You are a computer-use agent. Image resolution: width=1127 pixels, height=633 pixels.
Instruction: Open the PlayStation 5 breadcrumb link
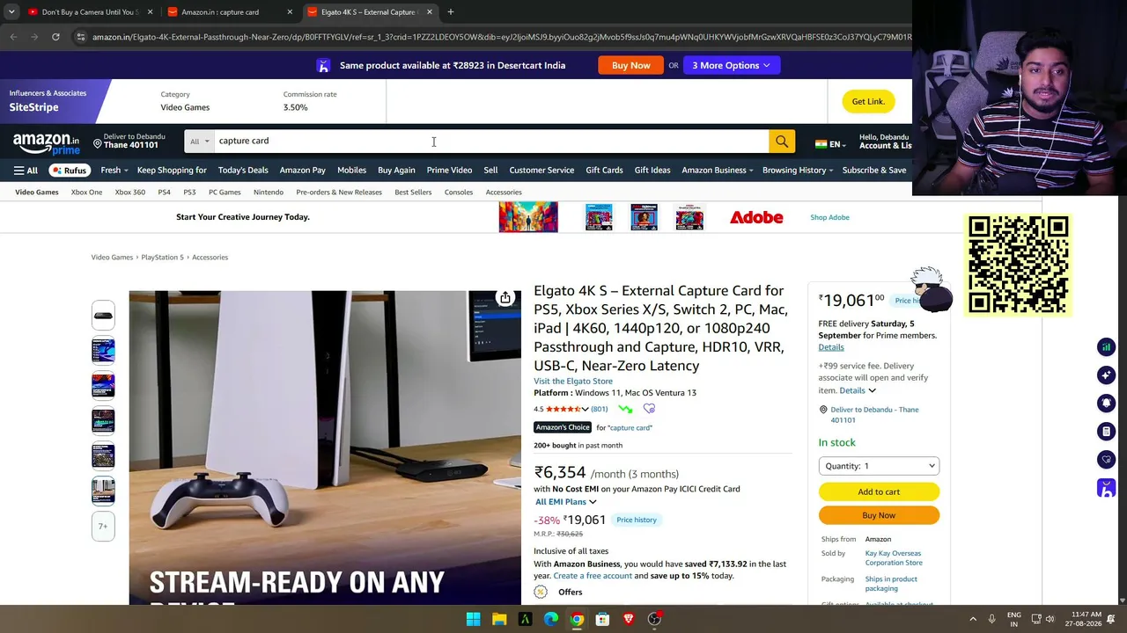[x=162, y=258]
